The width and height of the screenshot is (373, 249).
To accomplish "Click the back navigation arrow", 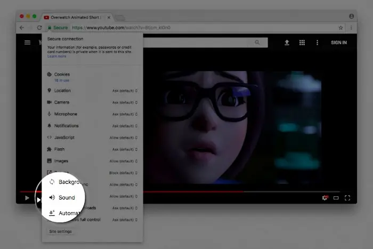I will 22,28.
